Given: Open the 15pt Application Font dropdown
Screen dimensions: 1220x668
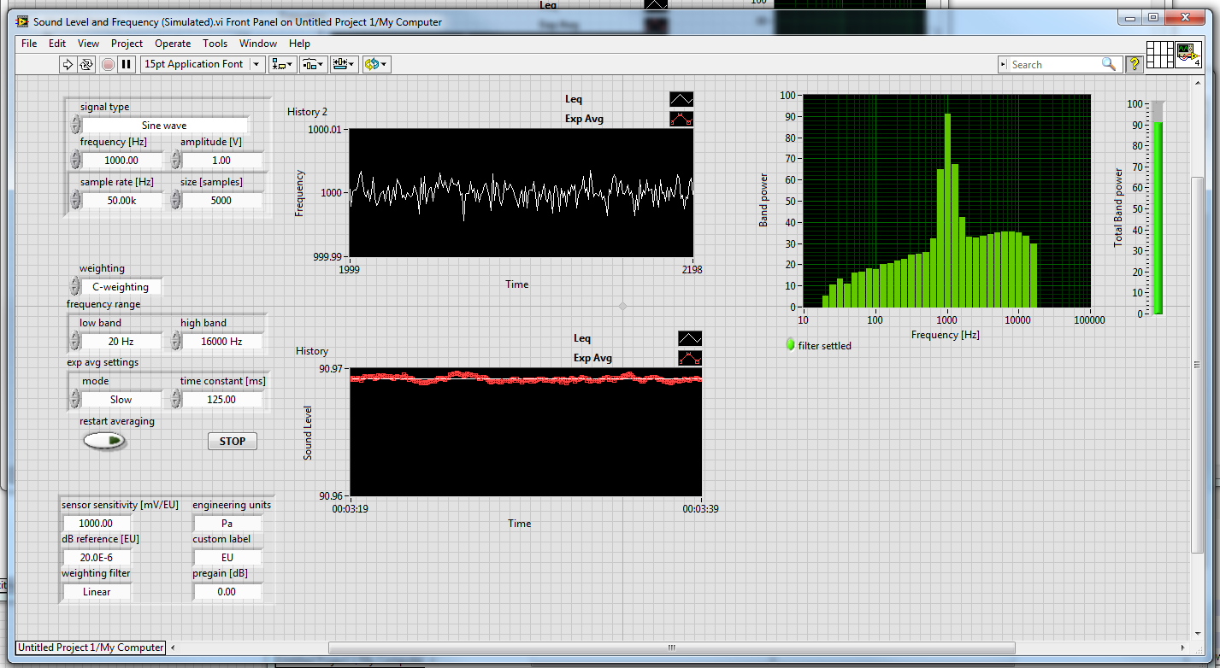Looking at the screenshot, I should [203, 64].
